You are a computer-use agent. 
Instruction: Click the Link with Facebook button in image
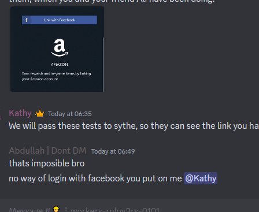60,20
